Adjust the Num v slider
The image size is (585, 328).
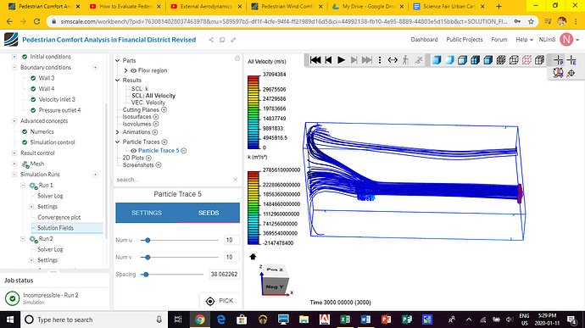click(148, 257)
